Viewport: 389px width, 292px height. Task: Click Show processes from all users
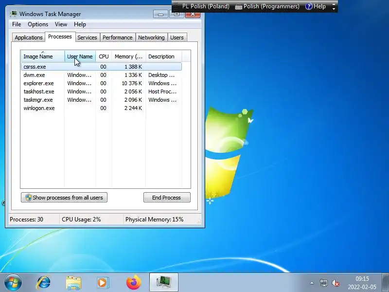click(64, 198)
